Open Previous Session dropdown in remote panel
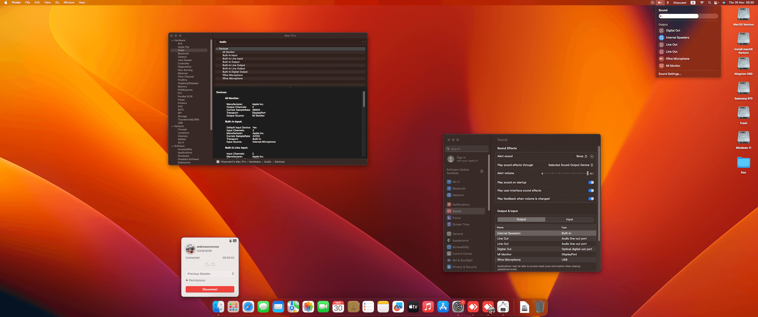 click(x=210, y=274)
